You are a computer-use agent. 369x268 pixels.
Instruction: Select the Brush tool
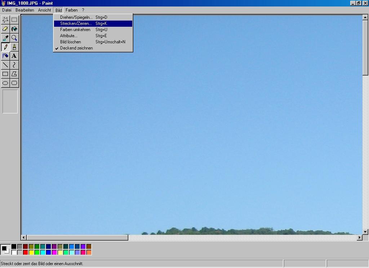click(x=14, y=47)
